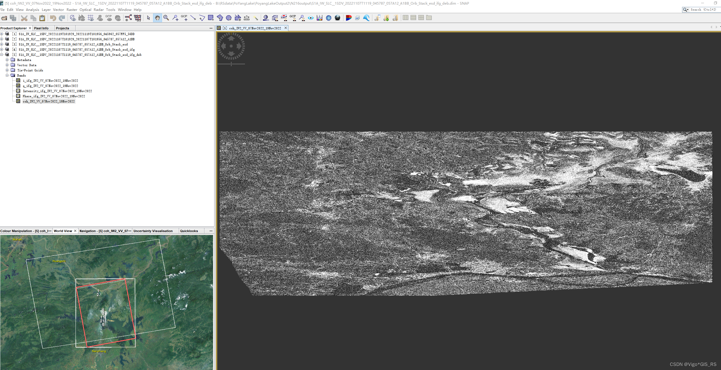This screenshot has width=721, height=370.
Task: Open the Quicklooks tab
Action: pyautogui.click(x=189, y=231)
